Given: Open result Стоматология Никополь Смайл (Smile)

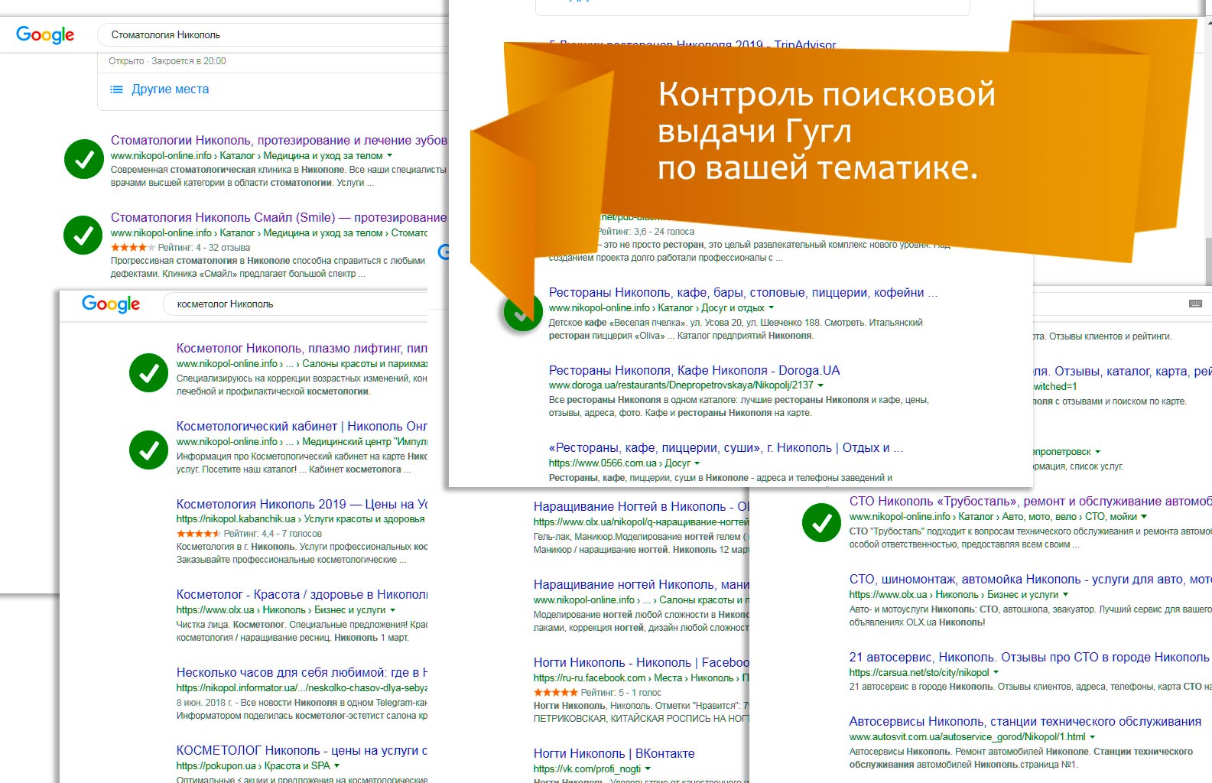Looking at the screenshot, I should [x=278, y=217].
